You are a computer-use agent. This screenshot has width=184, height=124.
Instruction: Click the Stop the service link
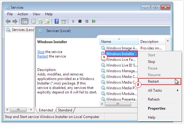coord(41,52)
